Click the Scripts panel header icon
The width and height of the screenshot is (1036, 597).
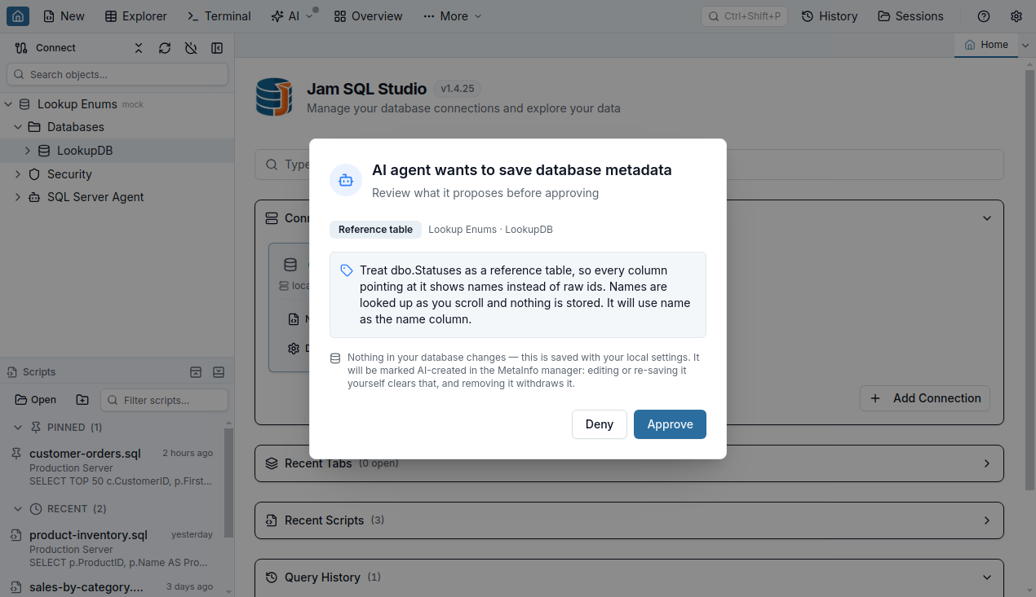[12, 372]
